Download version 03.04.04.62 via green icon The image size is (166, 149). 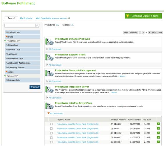pos(158,124)
